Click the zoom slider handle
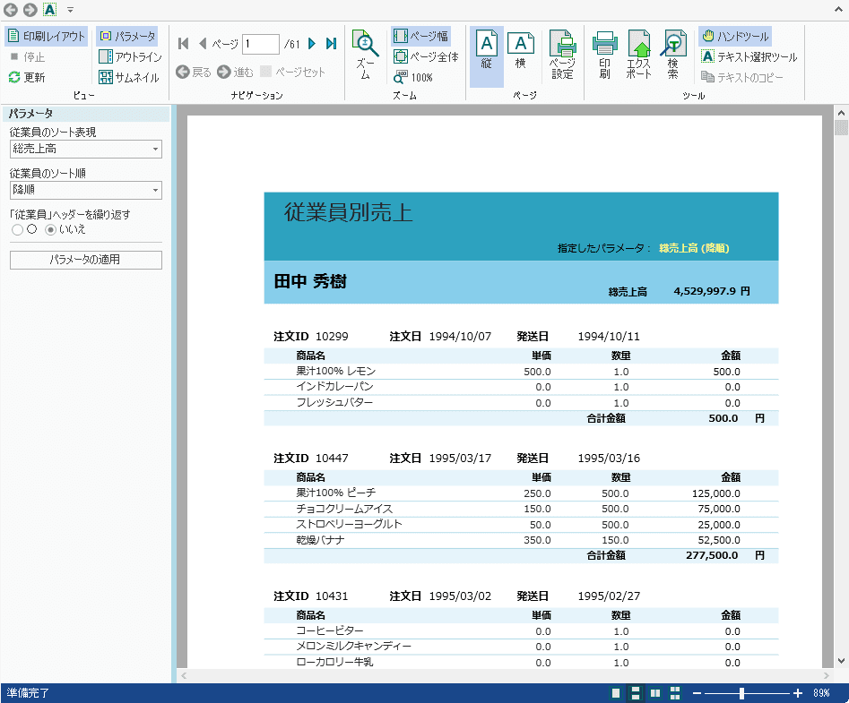The width and height of the screenshot is (849, 703). pos(741,693)
